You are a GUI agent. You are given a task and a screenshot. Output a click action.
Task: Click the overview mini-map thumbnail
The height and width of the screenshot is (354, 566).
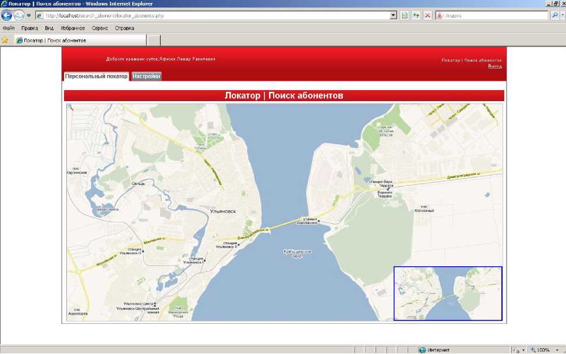pos(448,293)
